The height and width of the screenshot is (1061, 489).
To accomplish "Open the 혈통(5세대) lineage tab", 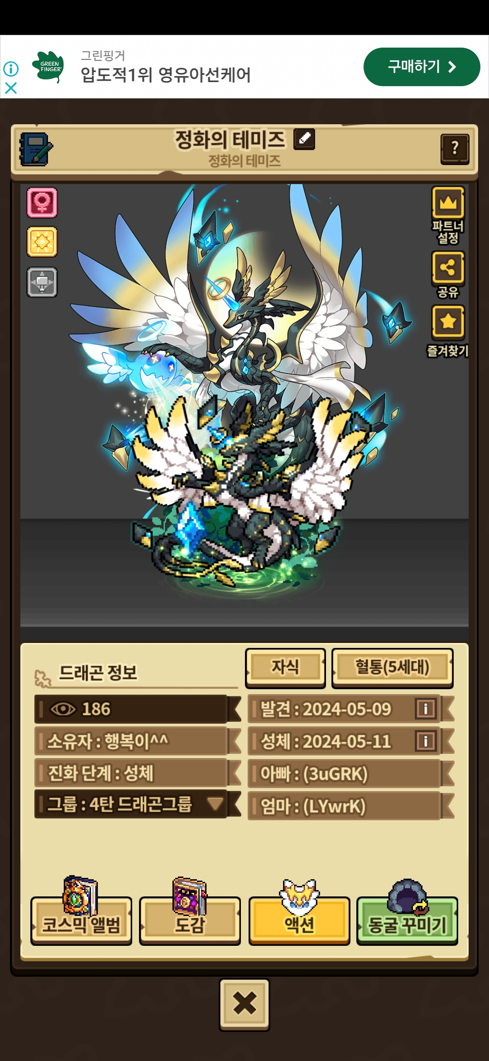I will pyautogui.click(x=392, y=667).
